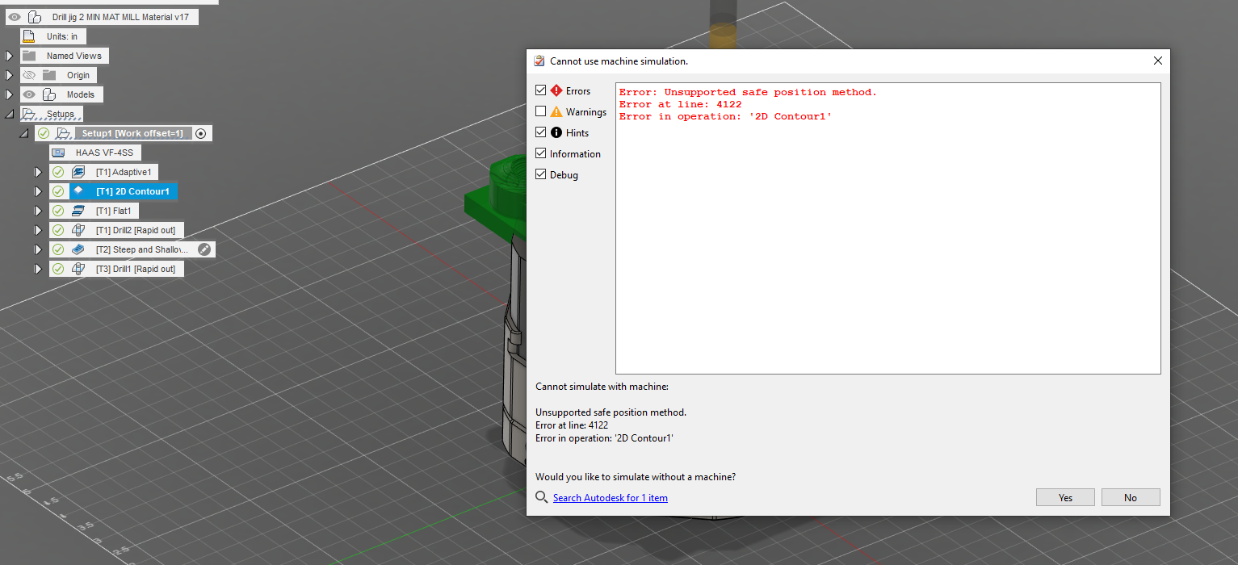The image size is (1238, 565).
Task: Click the Steep and Shallow toolpath icon
Action: click(78, 249)
